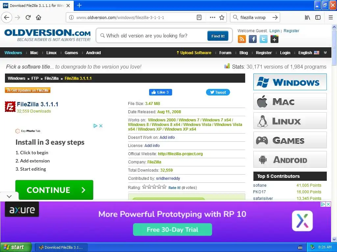
Task: Click the stats bar chart icon
Action: click(227, 66)
